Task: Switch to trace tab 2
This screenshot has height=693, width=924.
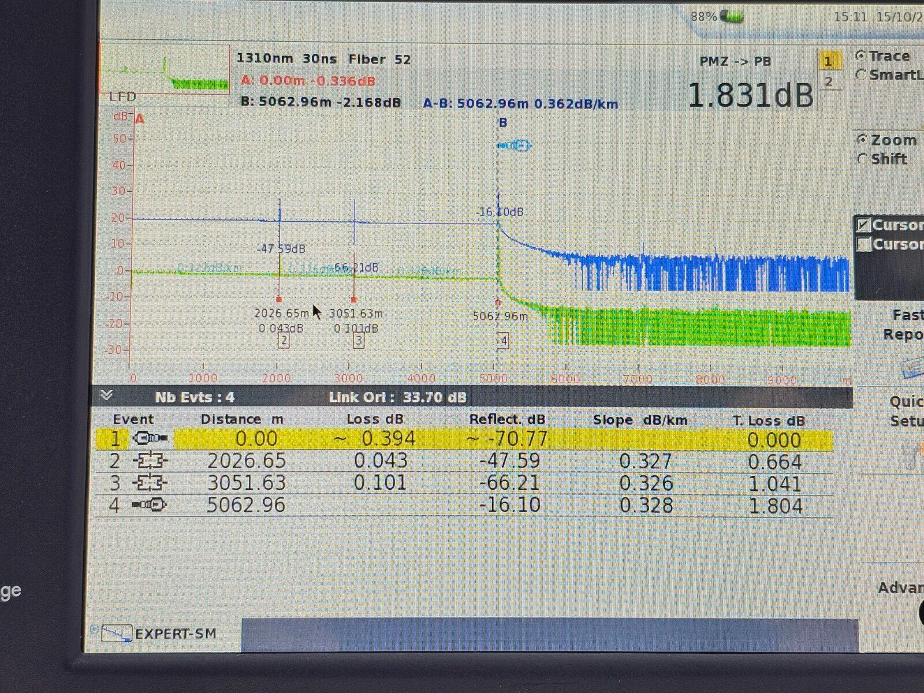Action: 828,82
